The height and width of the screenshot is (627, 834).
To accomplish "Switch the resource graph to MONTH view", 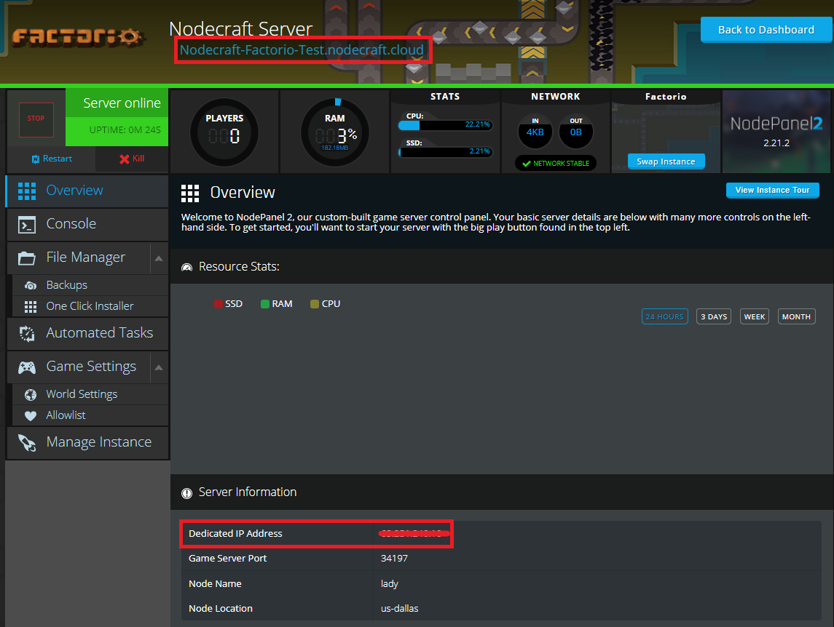I will (x=796, y=316).
